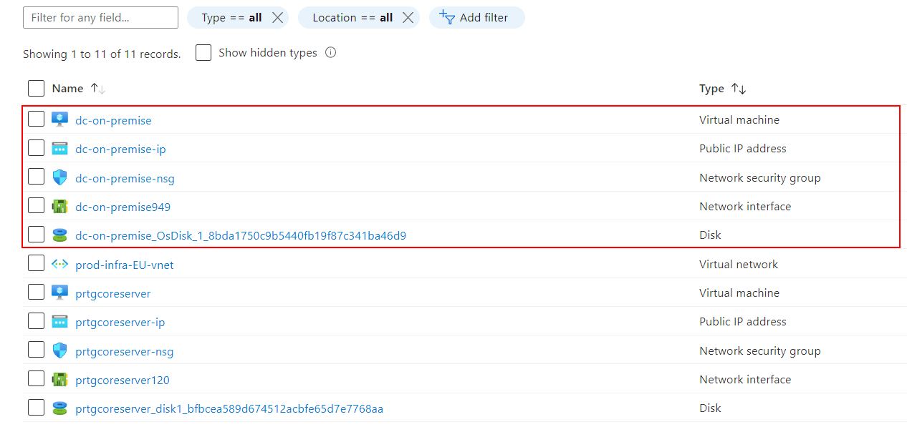This screenshot has width=907, height=437.
Task: Click 'Showing 1 to 11 of 11 records' text
Action: 102,54
